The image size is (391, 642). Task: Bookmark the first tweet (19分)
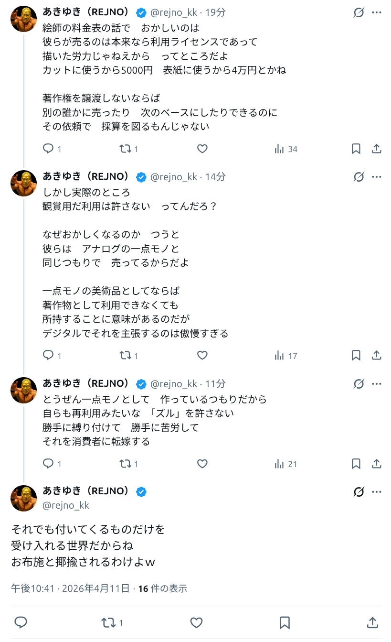coord(356,149)
